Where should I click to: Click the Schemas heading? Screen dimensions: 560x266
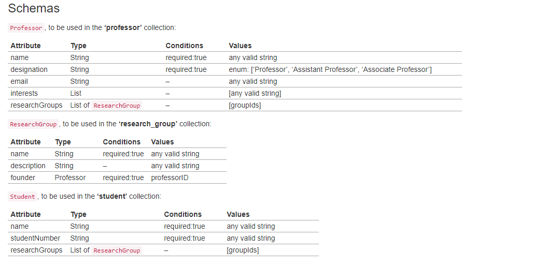pyautogui.click(x=34, y=8)
